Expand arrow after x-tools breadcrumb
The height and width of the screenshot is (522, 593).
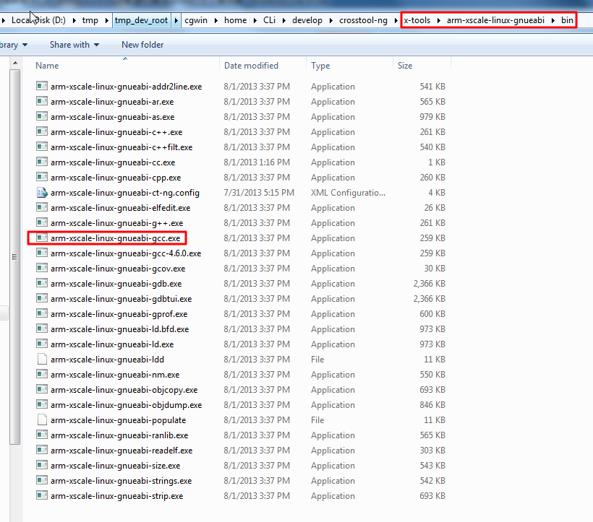coord(439,20)
